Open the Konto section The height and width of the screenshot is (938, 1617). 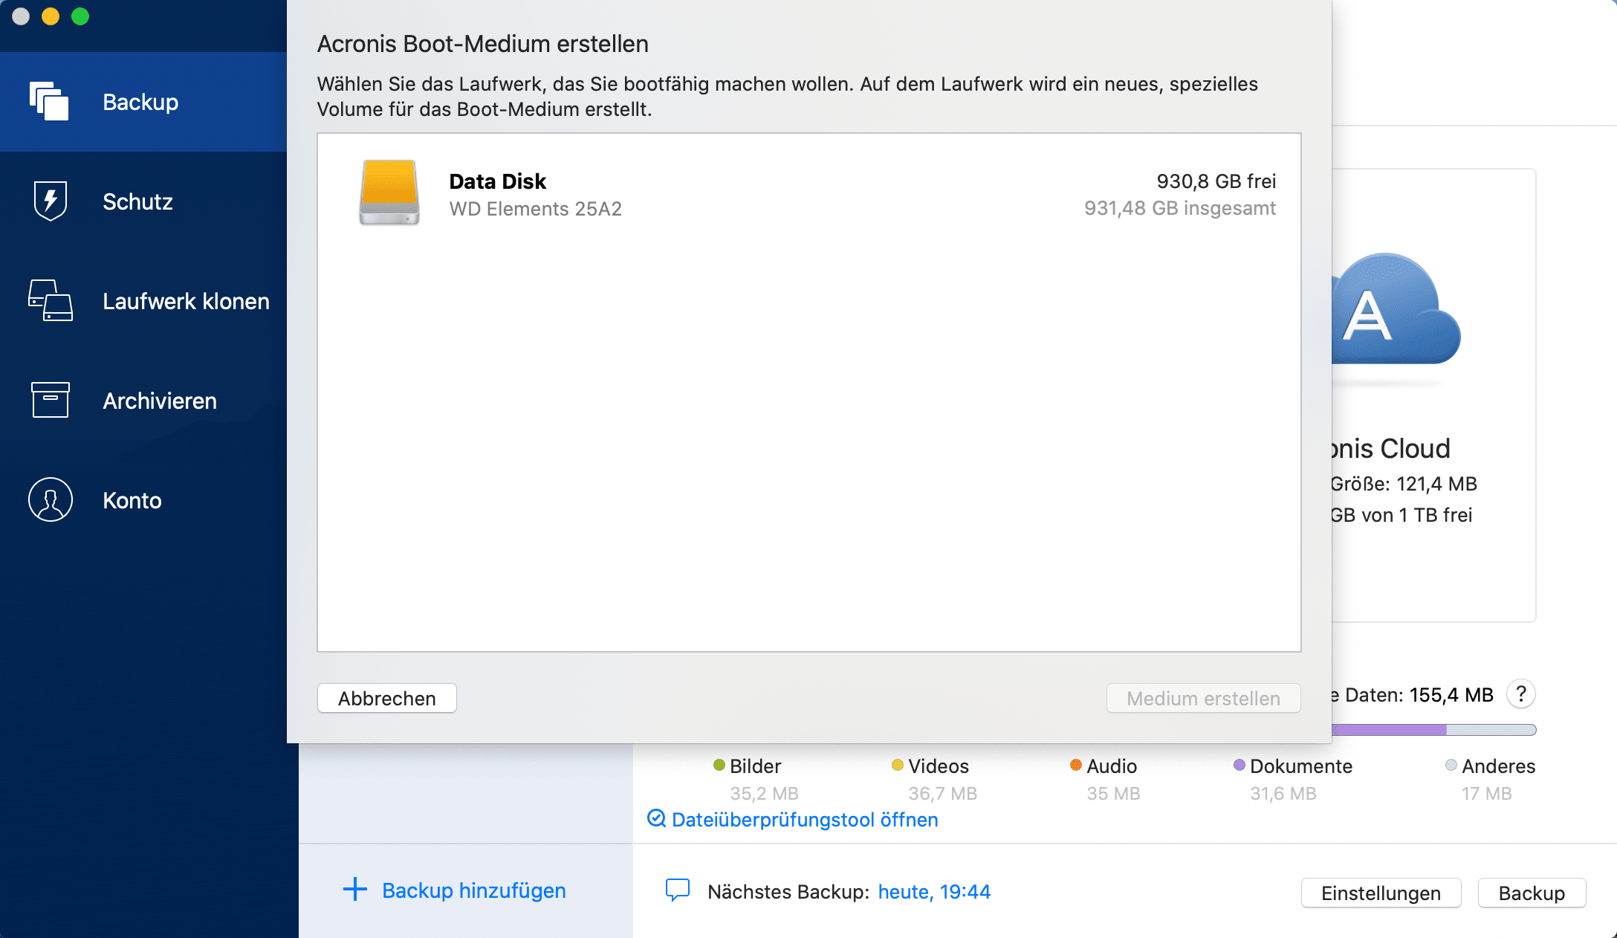coord(132,500)
